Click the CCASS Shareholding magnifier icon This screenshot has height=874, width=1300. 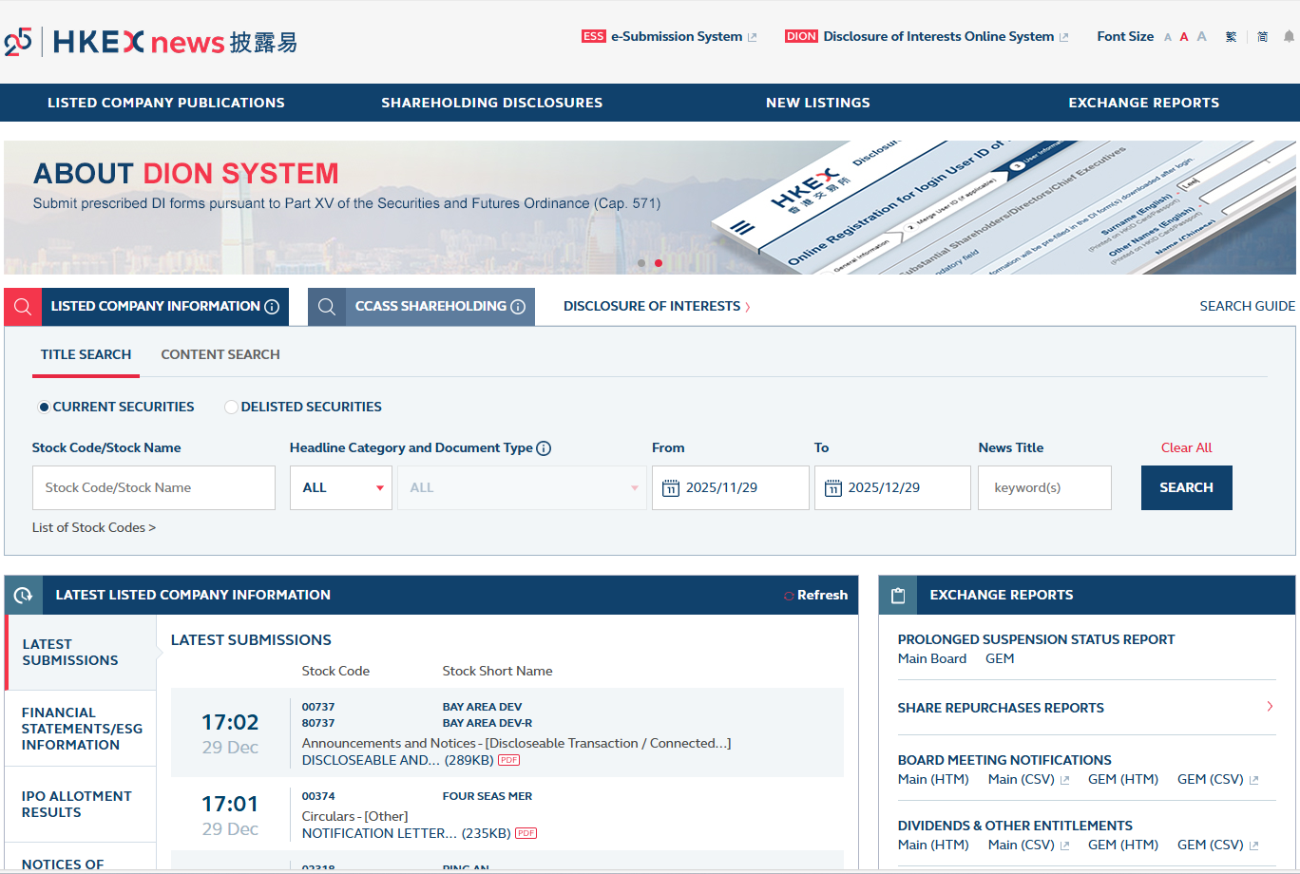point(327,307)
